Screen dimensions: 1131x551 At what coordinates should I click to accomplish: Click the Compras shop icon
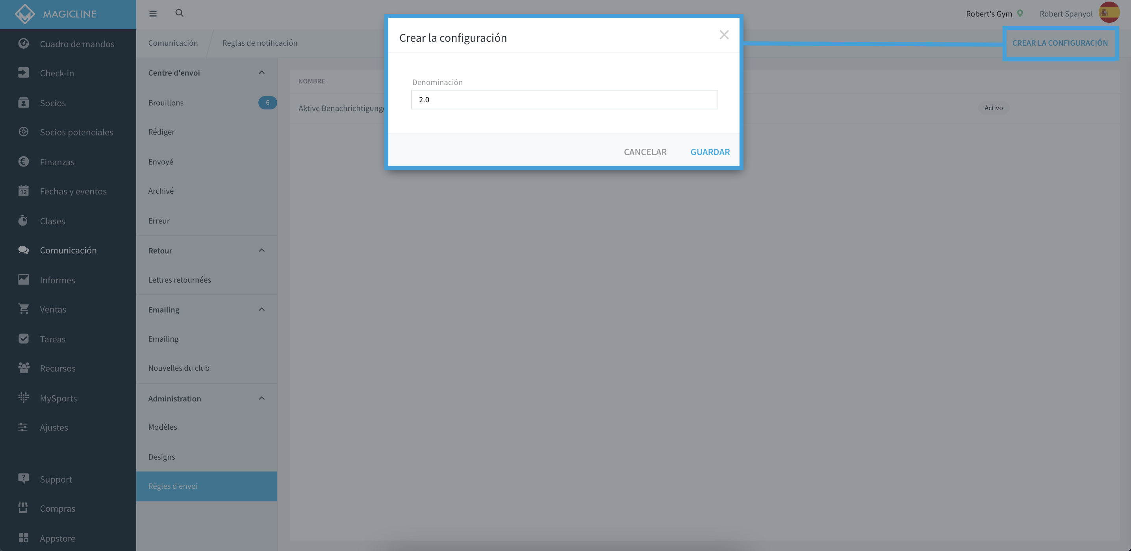click(24, 508)
